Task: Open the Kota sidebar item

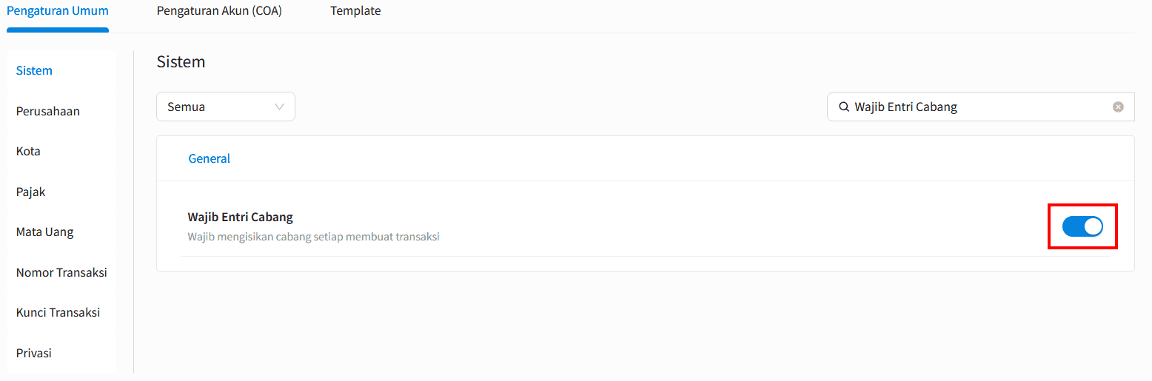Action: pos(28,151)
